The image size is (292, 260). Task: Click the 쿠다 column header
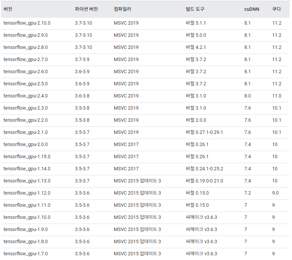pyautogui.click(x=276, y=9)
